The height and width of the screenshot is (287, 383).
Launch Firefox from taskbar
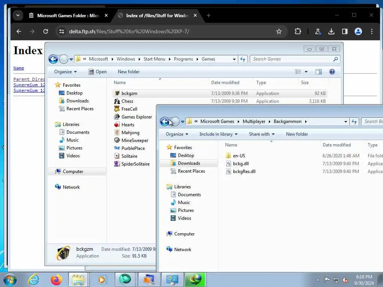click(56, 280)
